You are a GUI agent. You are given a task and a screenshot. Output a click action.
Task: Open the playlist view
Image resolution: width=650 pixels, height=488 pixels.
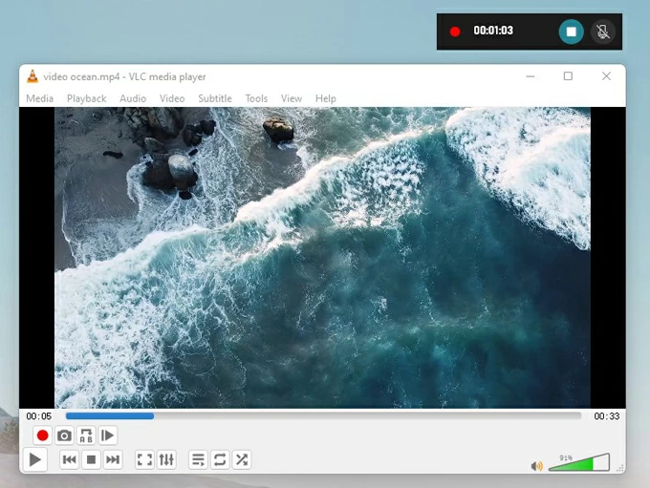click(x=198, y=460)
